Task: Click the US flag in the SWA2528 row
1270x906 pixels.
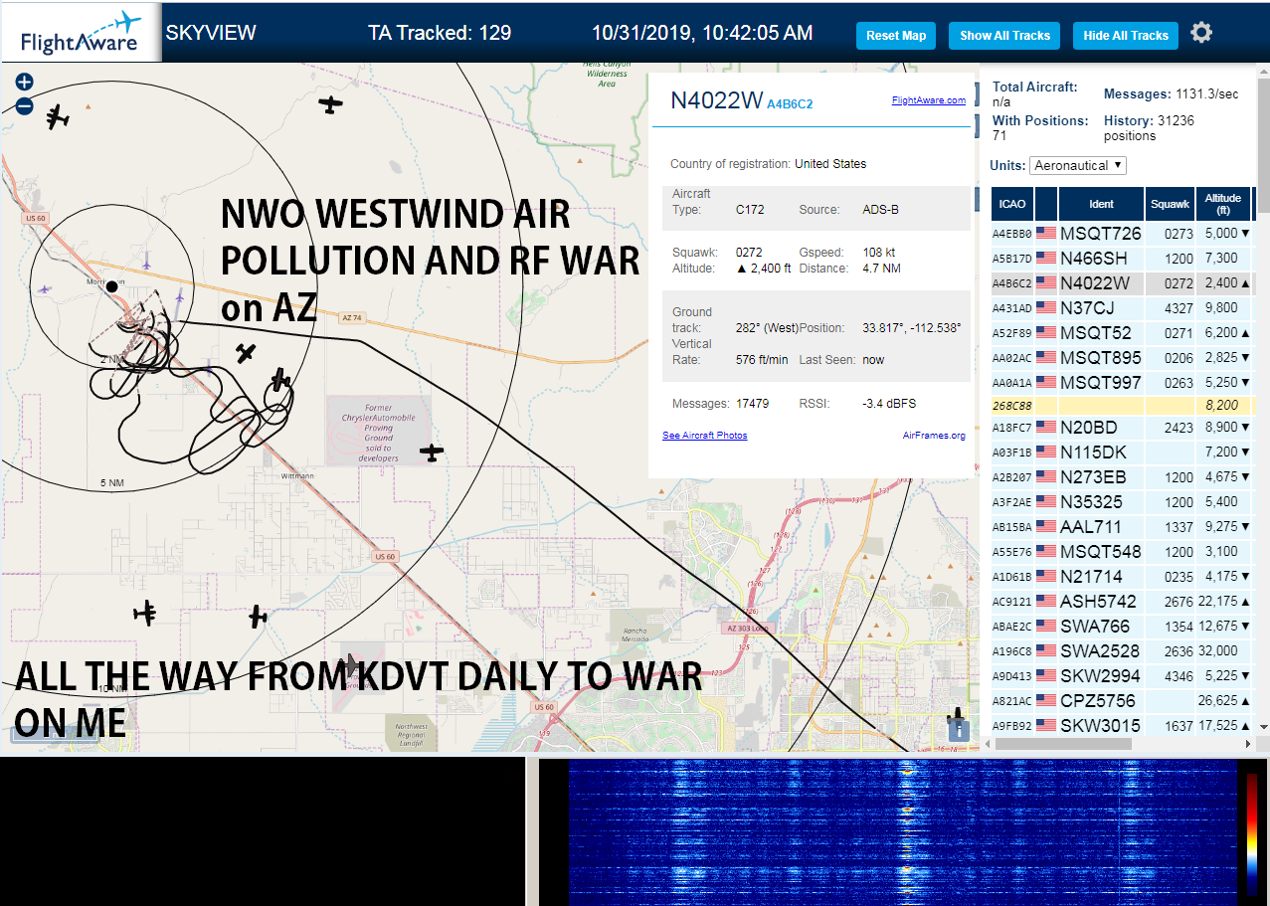Action: pos(1045,651)
